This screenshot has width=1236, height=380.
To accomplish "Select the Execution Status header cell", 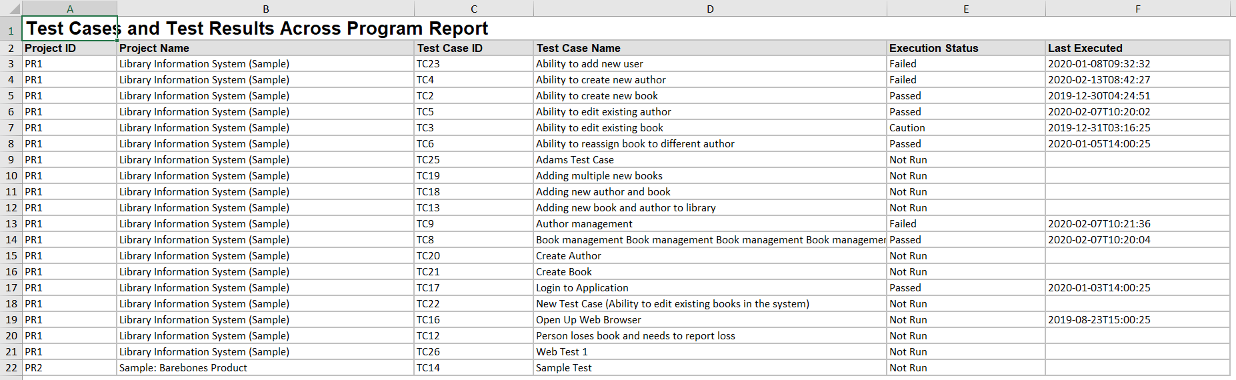I will (x=965, y=48).
